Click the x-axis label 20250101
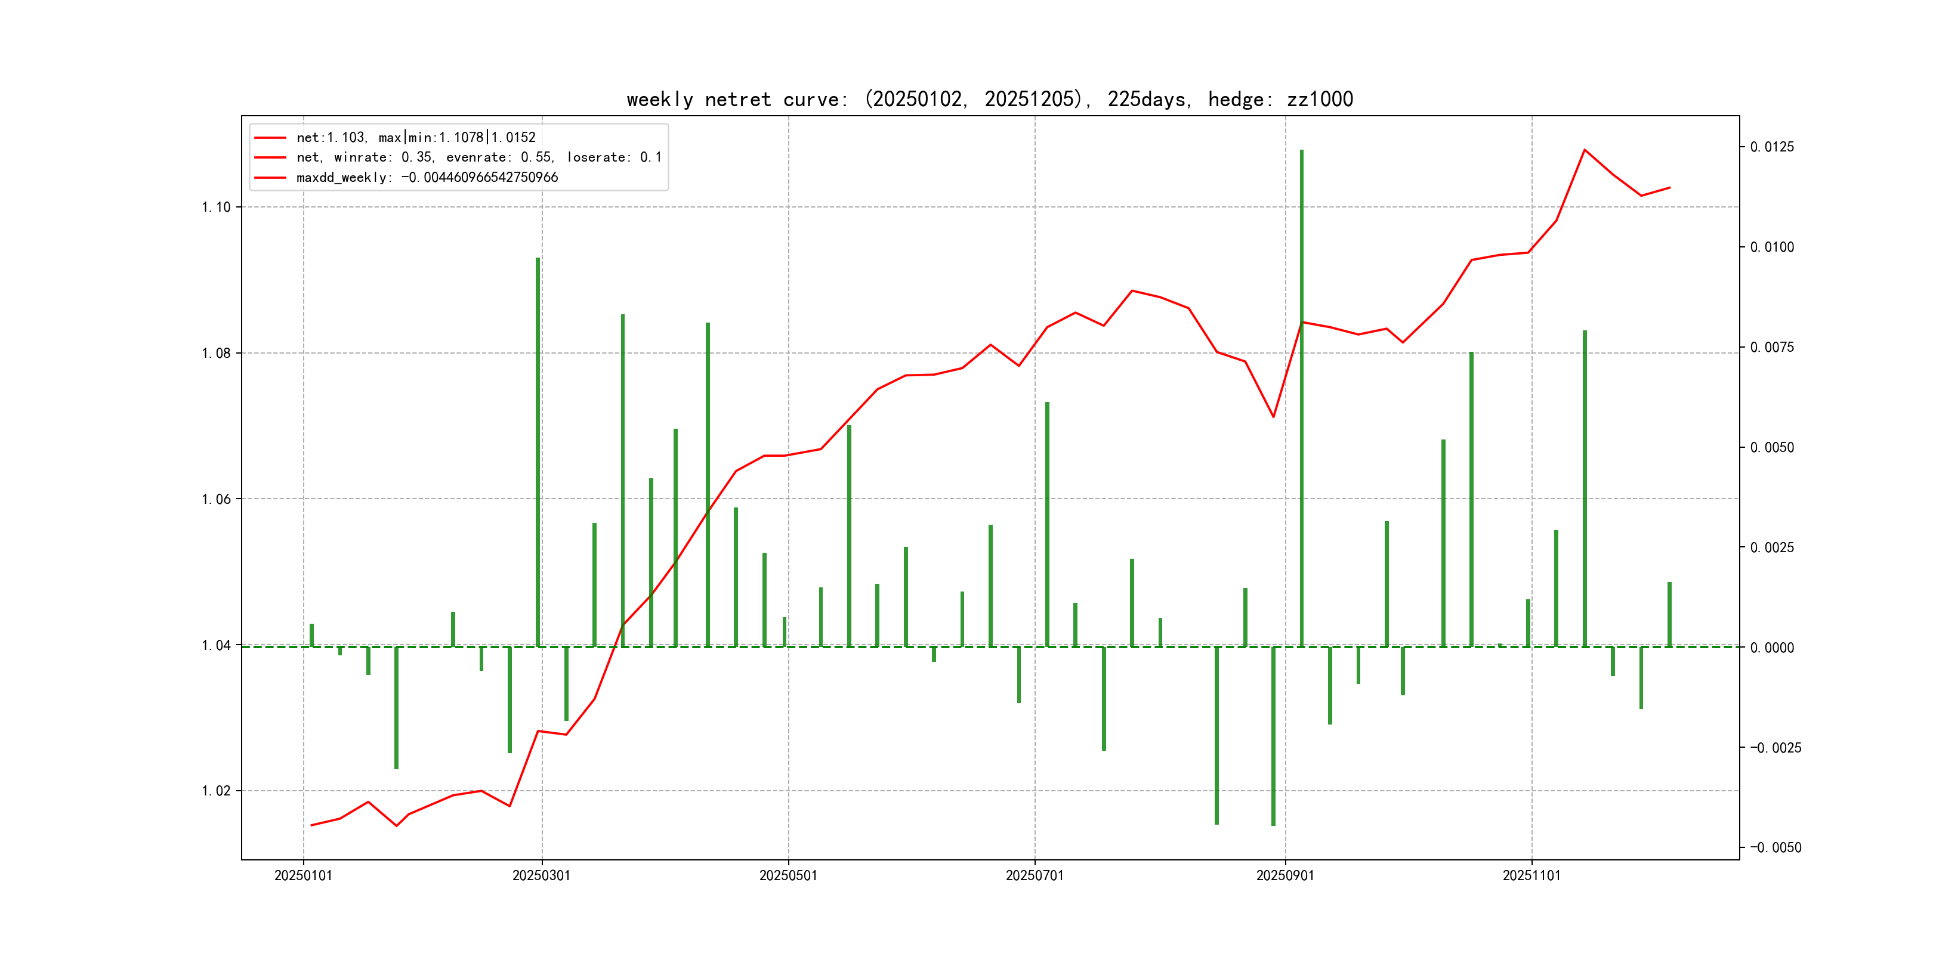This screenshot has width=1933, height=966. (303, 875)
